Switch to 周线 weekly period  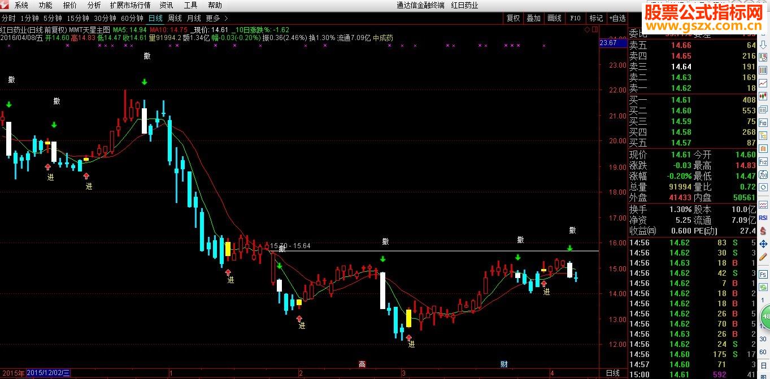tap(175, 18)
